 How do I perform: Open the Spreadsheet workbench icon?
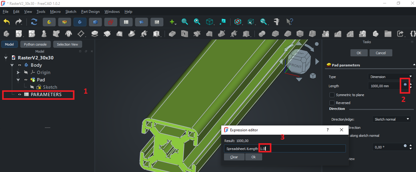point(126,22)
